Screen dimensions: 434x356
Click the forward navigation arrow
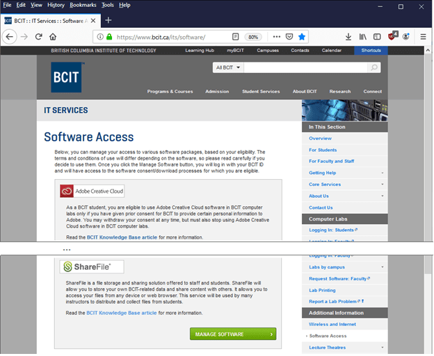click(24, 37)
